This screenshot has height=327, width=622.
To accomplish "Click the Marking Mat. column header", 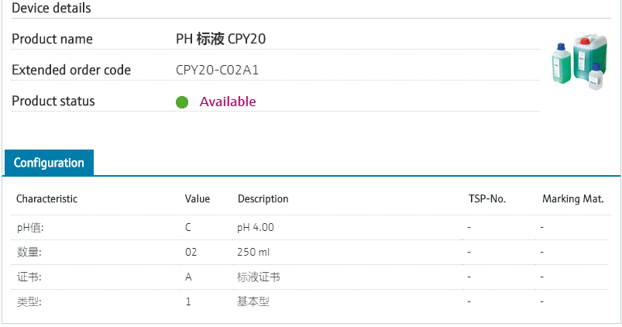I will [x=573, y=199].
